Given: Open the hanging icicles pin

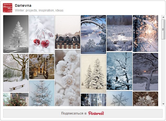Looking at the screenshot, I should (x=93, y=100).
